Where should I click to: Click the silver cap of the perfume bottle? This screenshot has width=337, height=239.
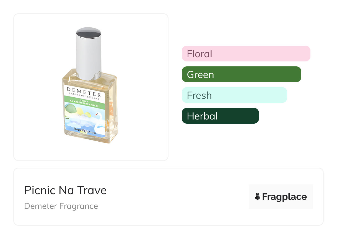coord(89,53)
